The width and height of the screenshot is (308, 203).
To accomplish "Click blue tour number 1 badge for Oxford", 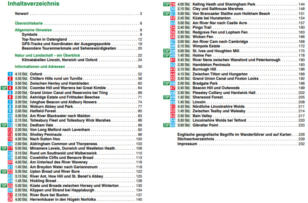I will tap(10, 74).
